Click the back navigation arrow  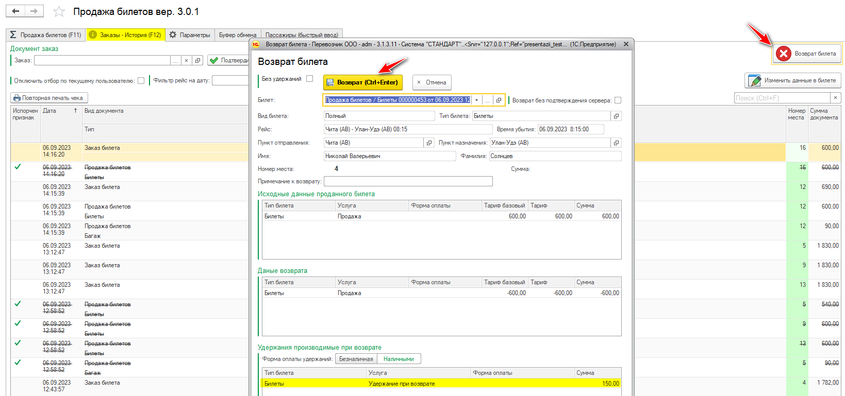pos(15,11)
